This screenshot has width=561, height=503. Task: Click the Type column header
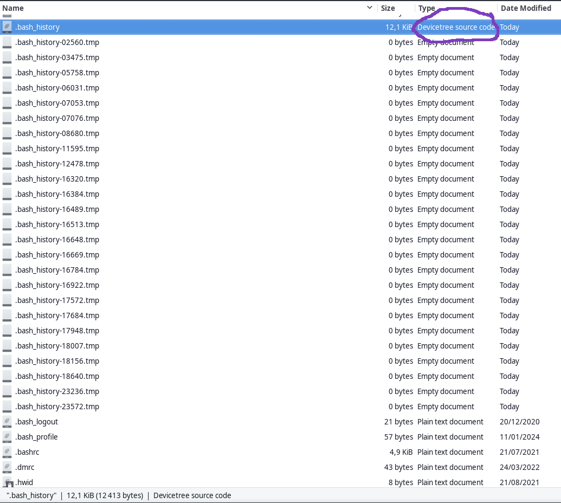[427, 8]
